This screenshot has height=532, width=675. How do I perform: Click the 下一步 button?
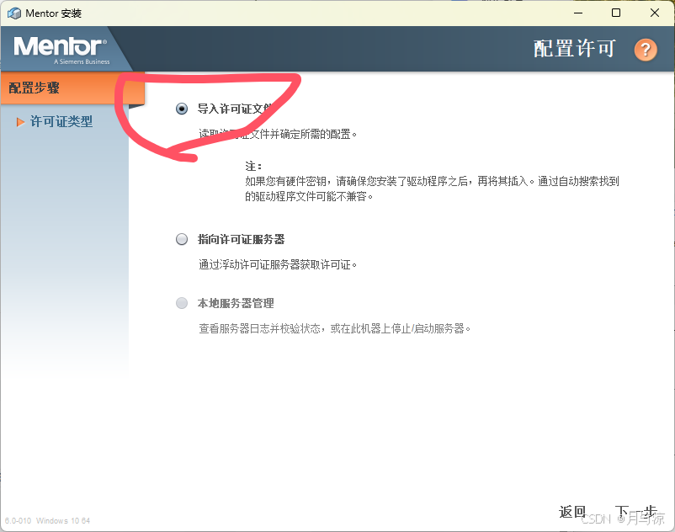pyautogui.click(x=635, y=512)
